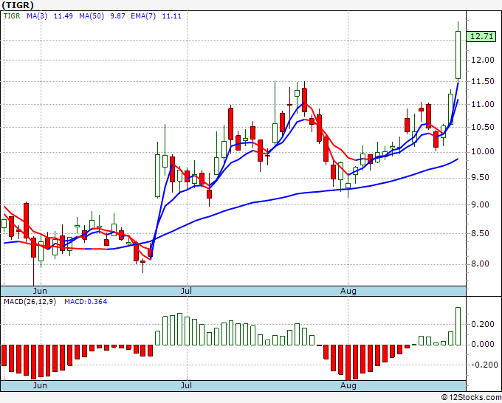The width and height of the screenshot is (502, 403).
Task: Click the 10.50 price axis label
Action: 483,128
